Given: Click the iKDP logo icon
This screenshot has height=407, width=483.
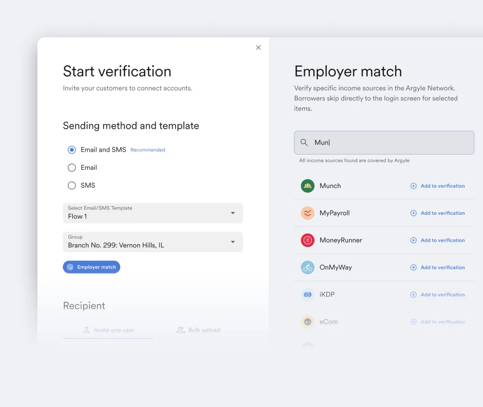Looking at the screenshot, I should (307, 295).
